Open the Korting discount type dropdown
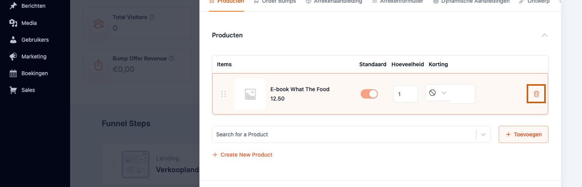The image size is (582, 187). 438,93
